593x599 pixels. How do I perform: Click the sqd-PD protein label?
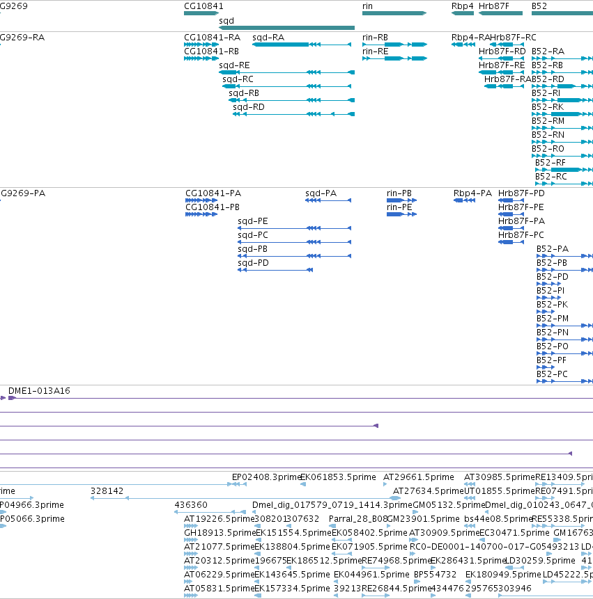click(253, 263)
